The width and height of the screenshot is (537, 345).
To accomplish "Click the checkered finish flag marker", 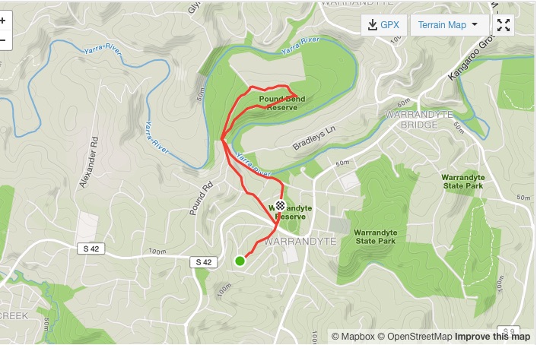I will (x=281, y=206).
